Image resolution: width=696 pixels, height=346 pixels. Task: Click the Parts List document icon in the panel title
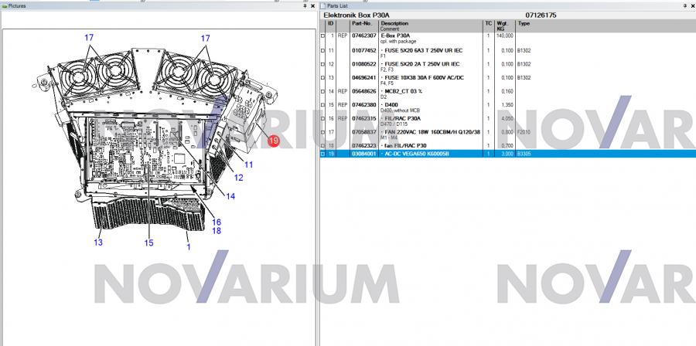pyautogui.click(x=323, y=5)
